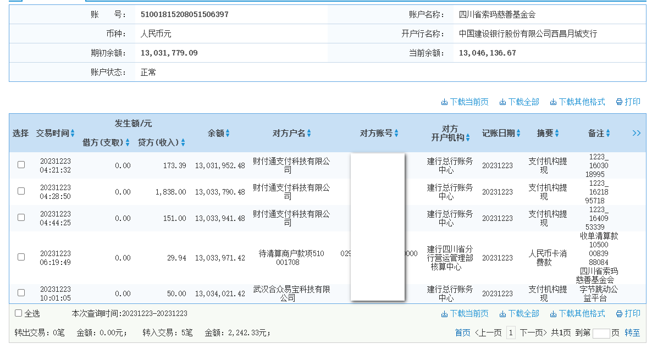Screen dimensions: 652x349
Task: Click top 下载当前页 link
Action: pos(465,102)
